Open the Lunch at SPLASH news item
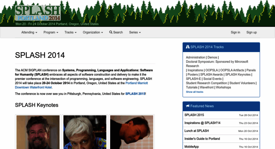 pyautogui.click(x=221, y=131)
